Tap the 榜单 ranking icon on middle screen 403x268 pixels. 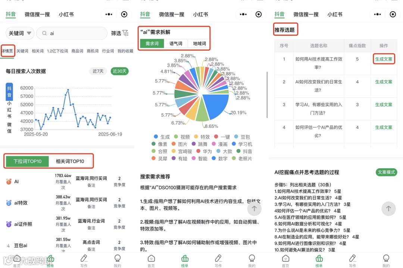pos(185,258)
